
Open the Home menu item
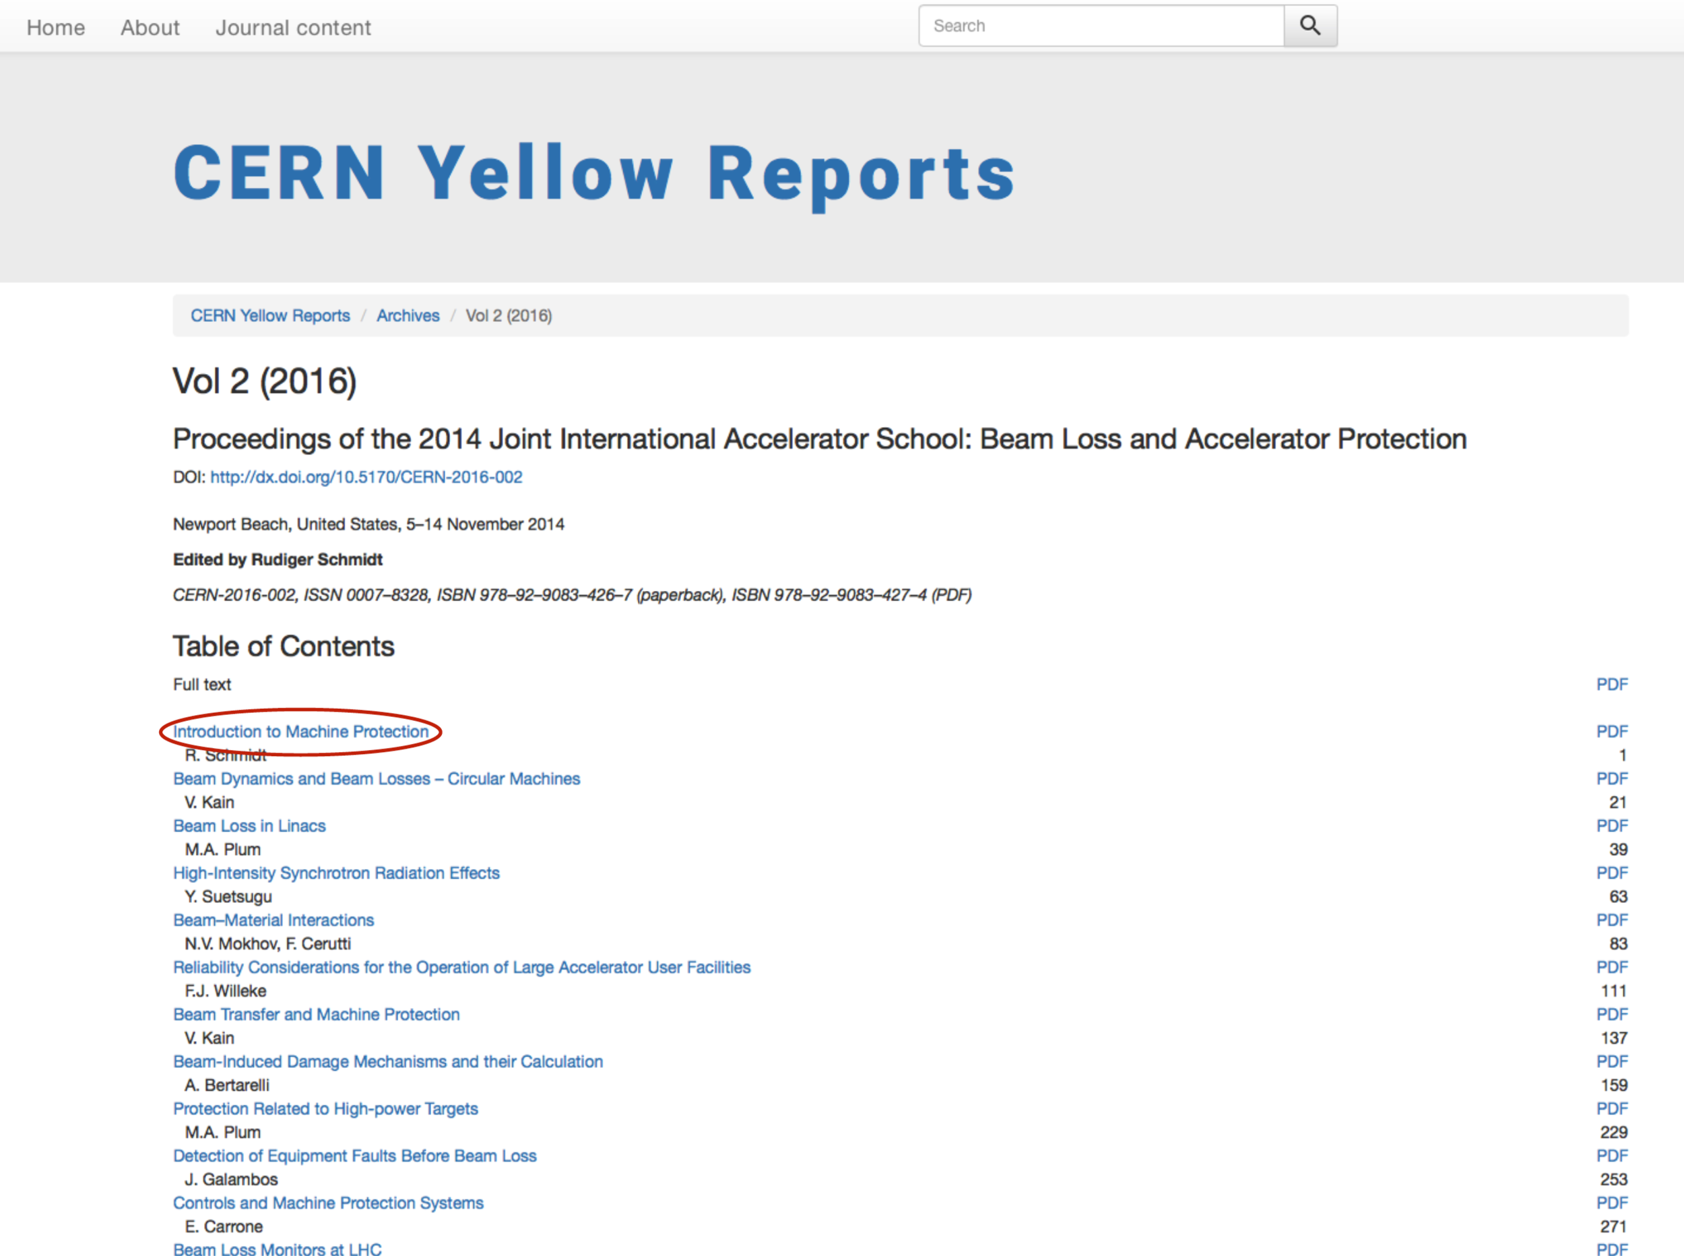pos(55,28)
